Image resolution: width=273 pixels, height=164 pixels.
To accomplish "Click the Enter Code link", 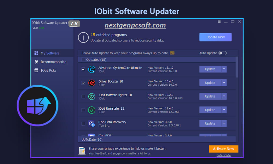I will pos(224,155).
